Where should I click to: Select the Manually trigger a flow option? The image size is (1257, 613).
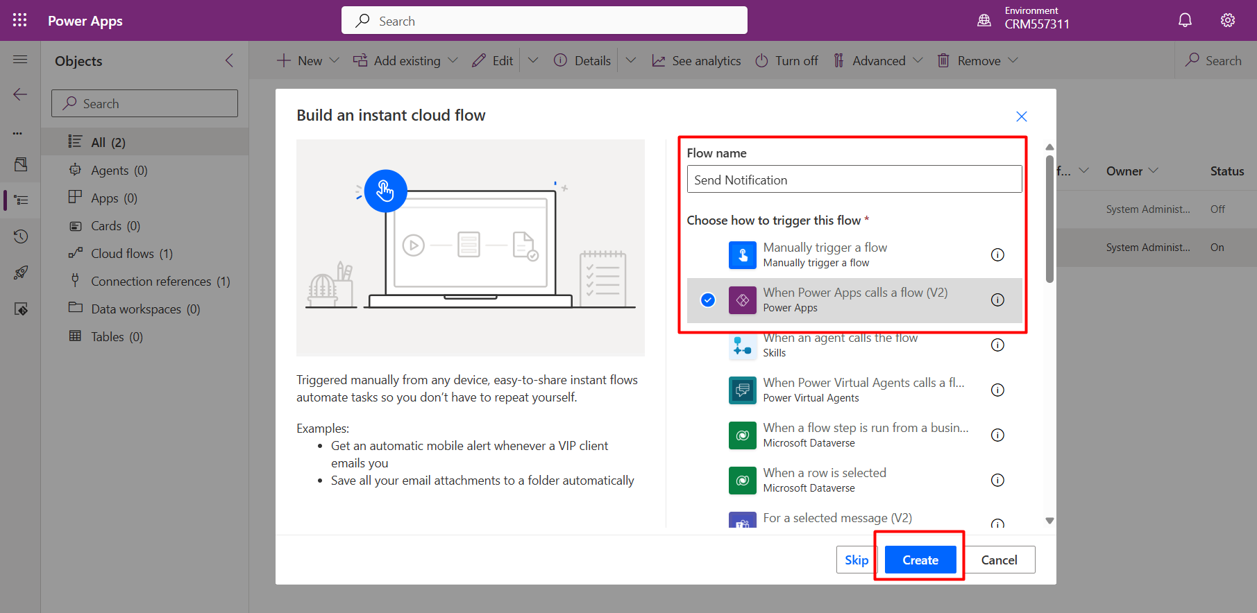click(x=854, y=254)
